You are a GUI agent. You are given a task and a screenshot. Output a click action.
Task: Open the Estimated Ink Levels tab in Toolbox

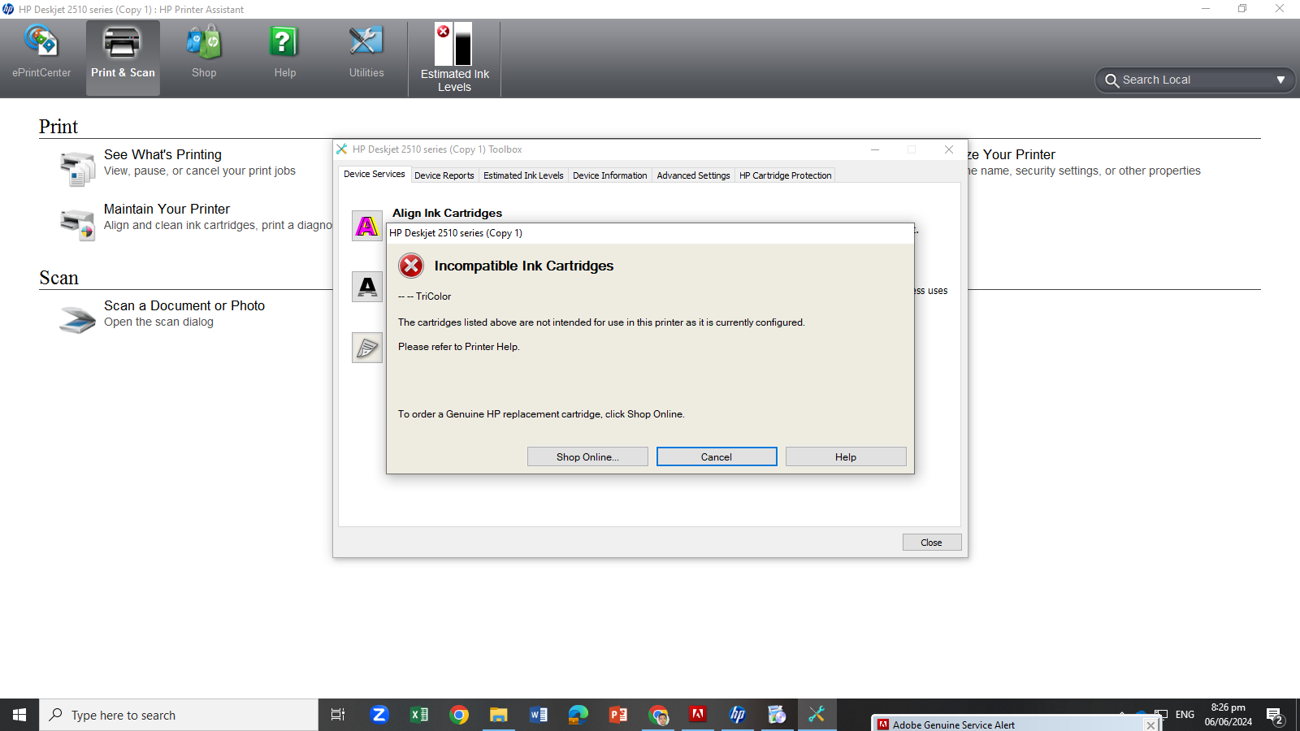(523, 175)
